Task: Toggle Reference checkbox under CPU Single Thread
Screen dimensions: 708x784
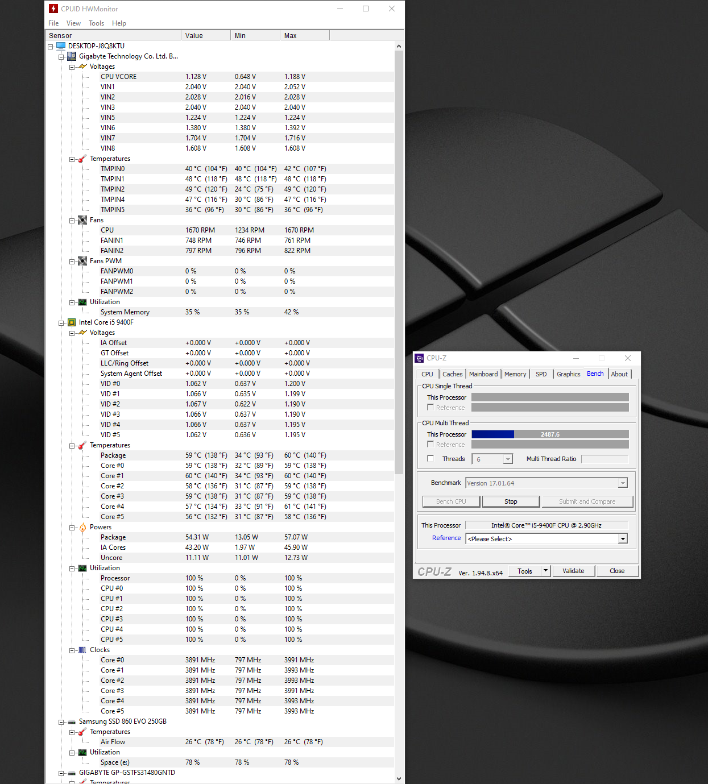Action: tap(430, 408)
